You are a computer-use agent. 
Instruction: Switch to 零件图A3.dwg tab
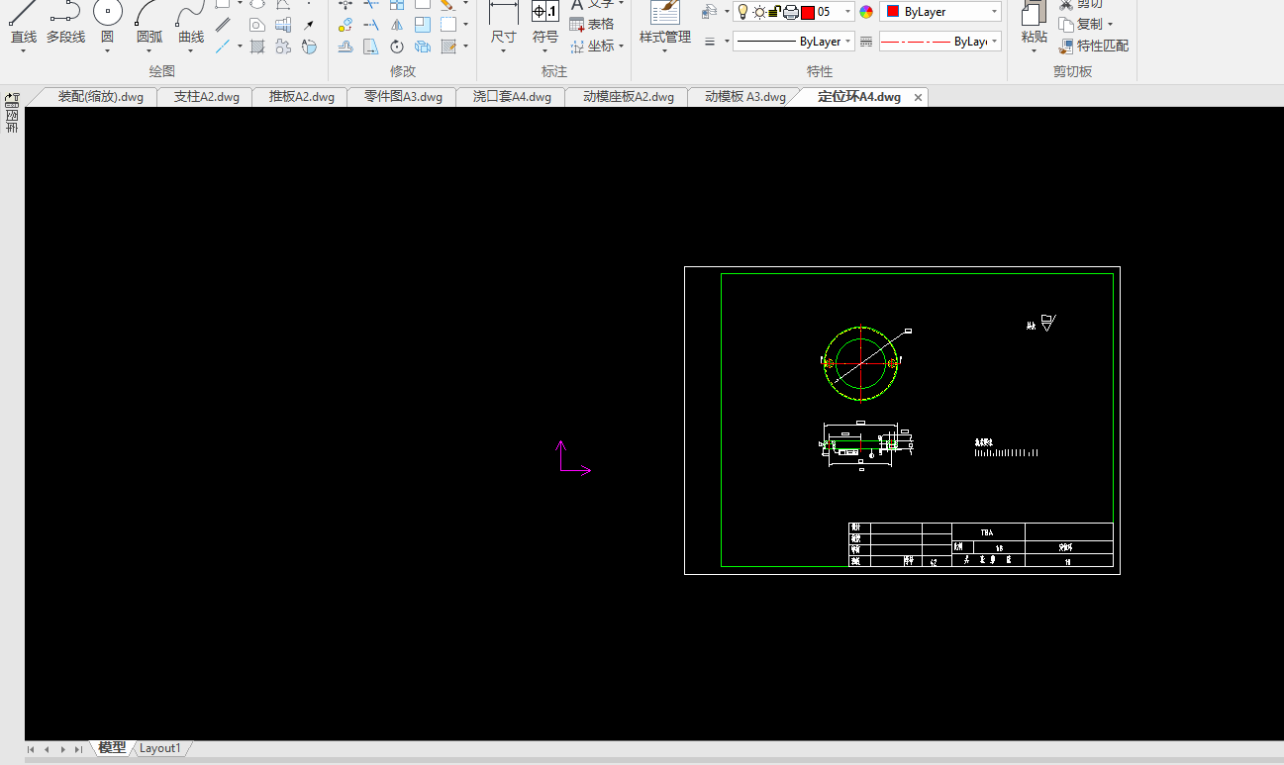[x=403, y=97]
